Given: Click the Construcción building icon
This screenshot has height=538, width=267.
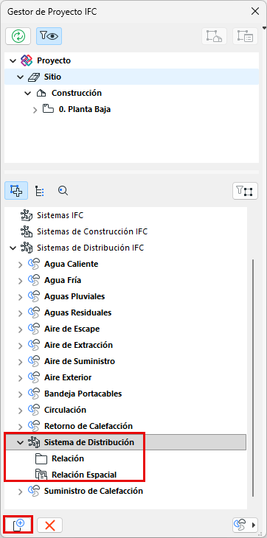Looking at the screenshot, I should tap(41, 93).
